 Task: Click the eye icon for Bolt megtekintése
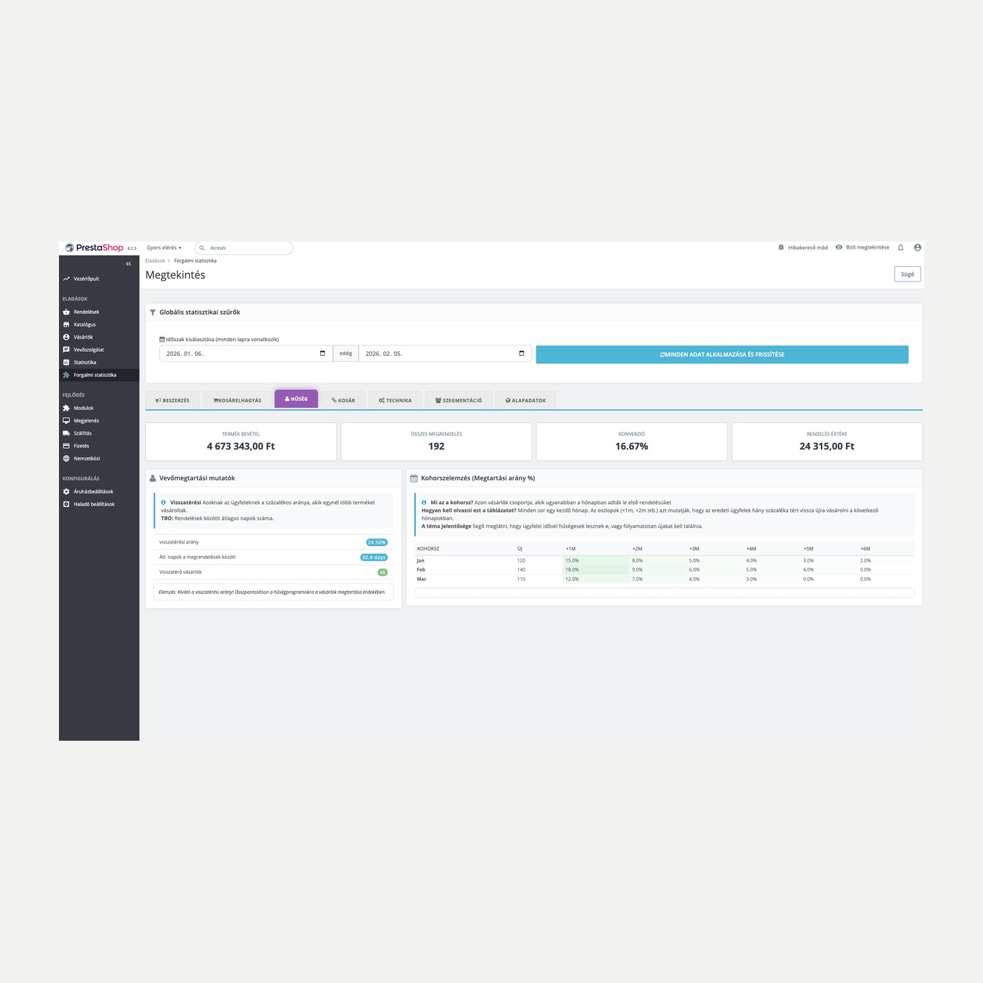pos(838,247)
